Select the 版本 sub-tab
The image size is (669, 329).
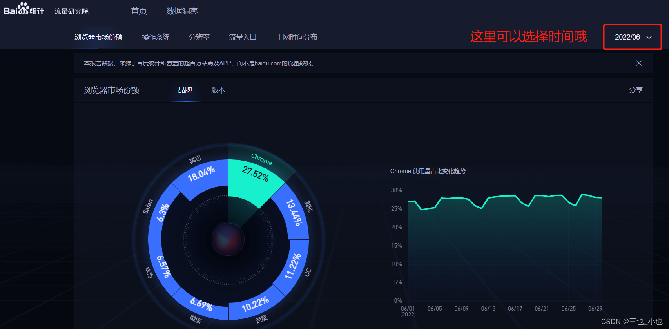coord(218,90)
